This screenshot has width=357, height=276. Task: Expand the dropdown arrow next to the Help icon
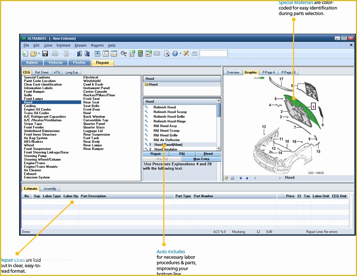tap(180, 54)
